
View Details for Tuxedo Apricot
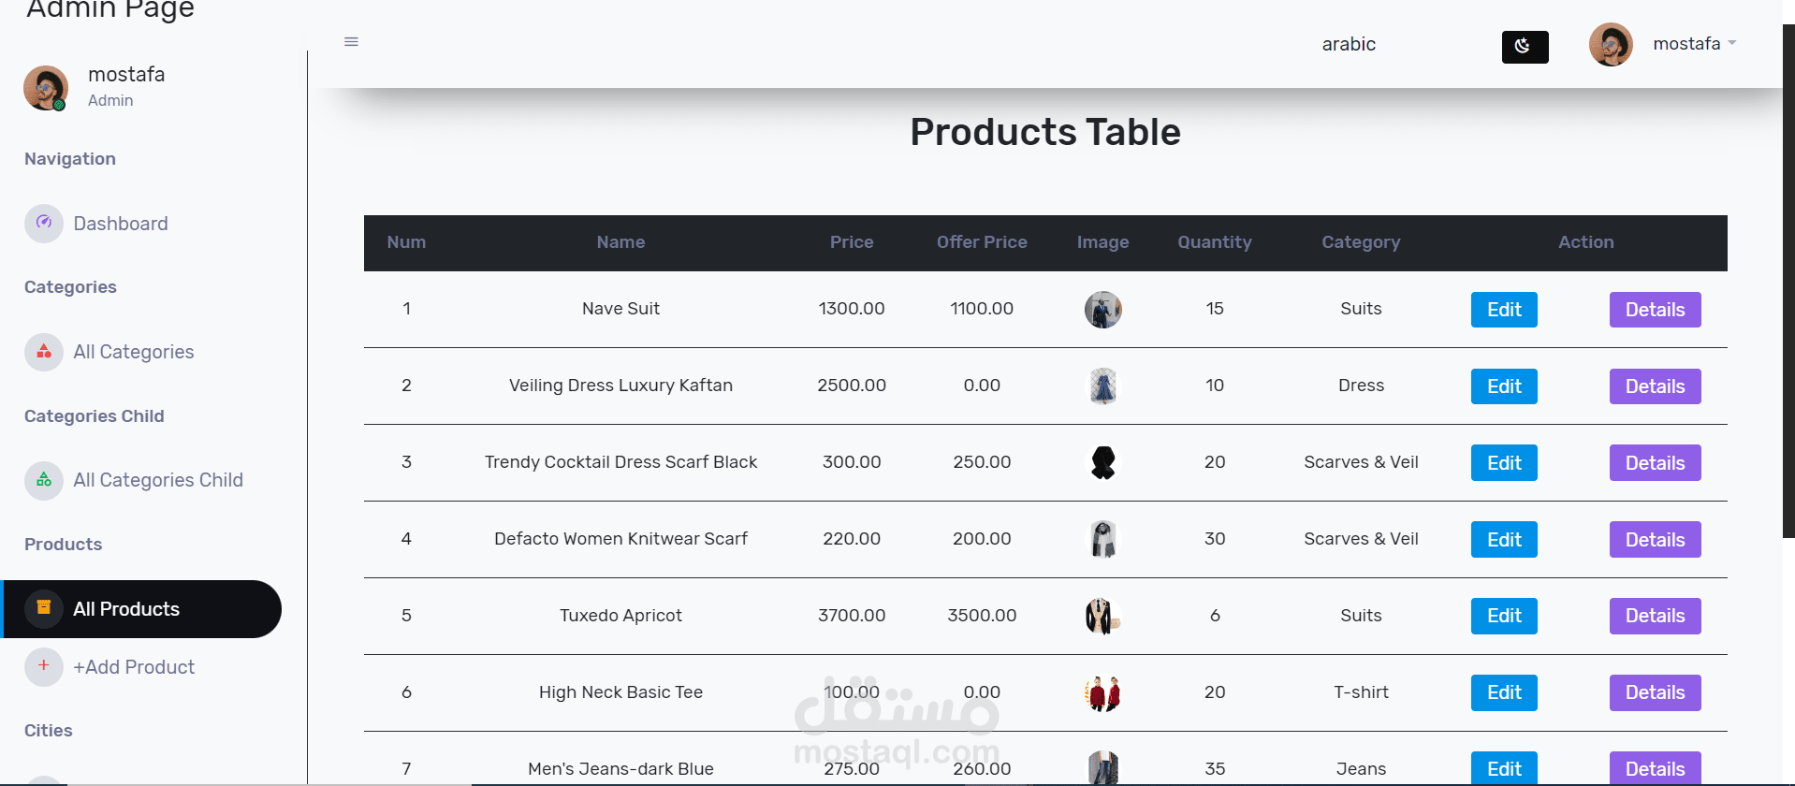(1654, 616)
